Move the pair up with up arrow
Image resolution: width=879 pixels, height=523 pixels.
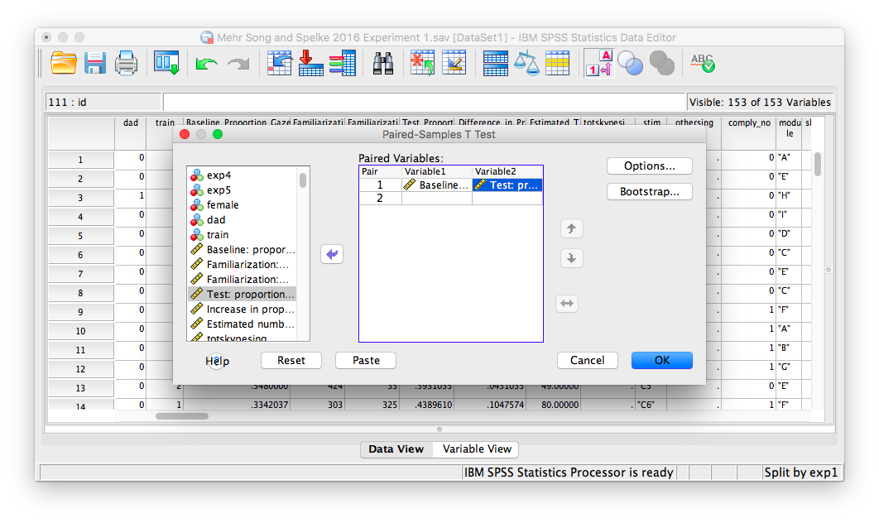point(570,229)
